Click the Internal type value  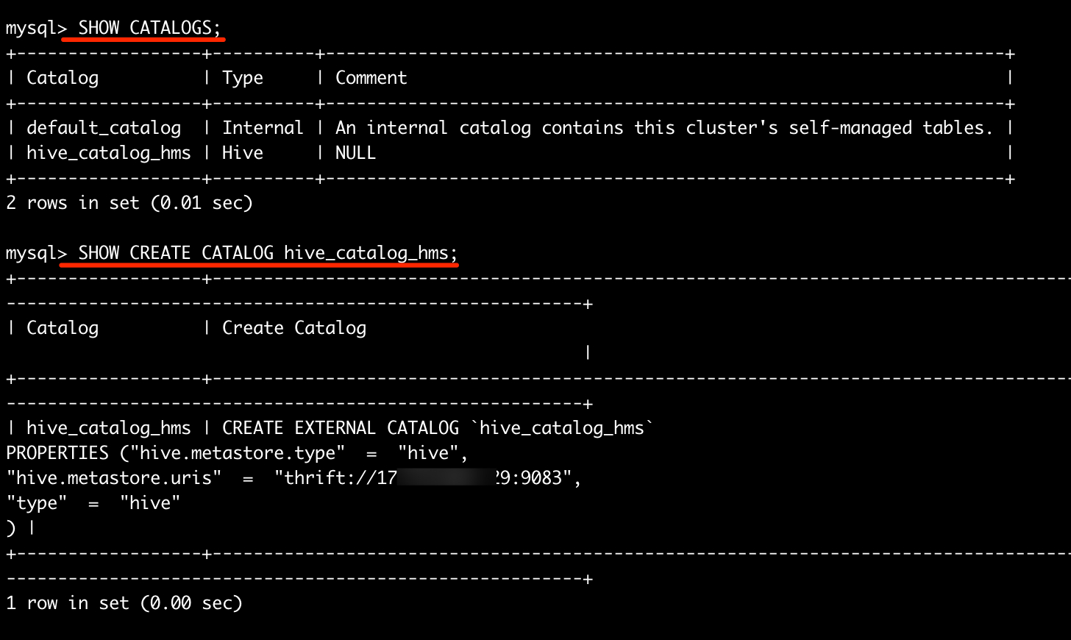click(263, 128)
